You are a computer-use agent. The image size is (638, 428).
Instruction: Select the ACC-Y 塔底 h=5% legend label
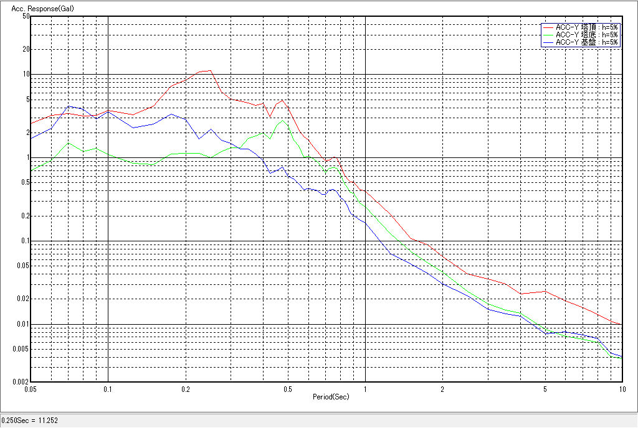point(586,35)
